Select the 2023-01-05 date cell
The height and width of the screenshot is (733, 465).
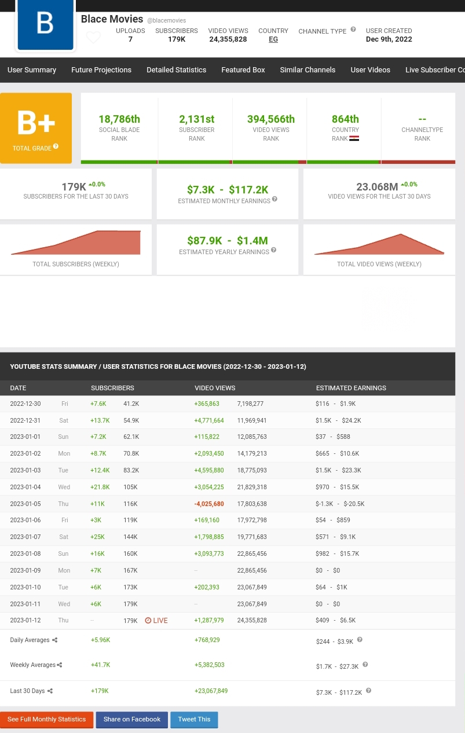[25, 504]
